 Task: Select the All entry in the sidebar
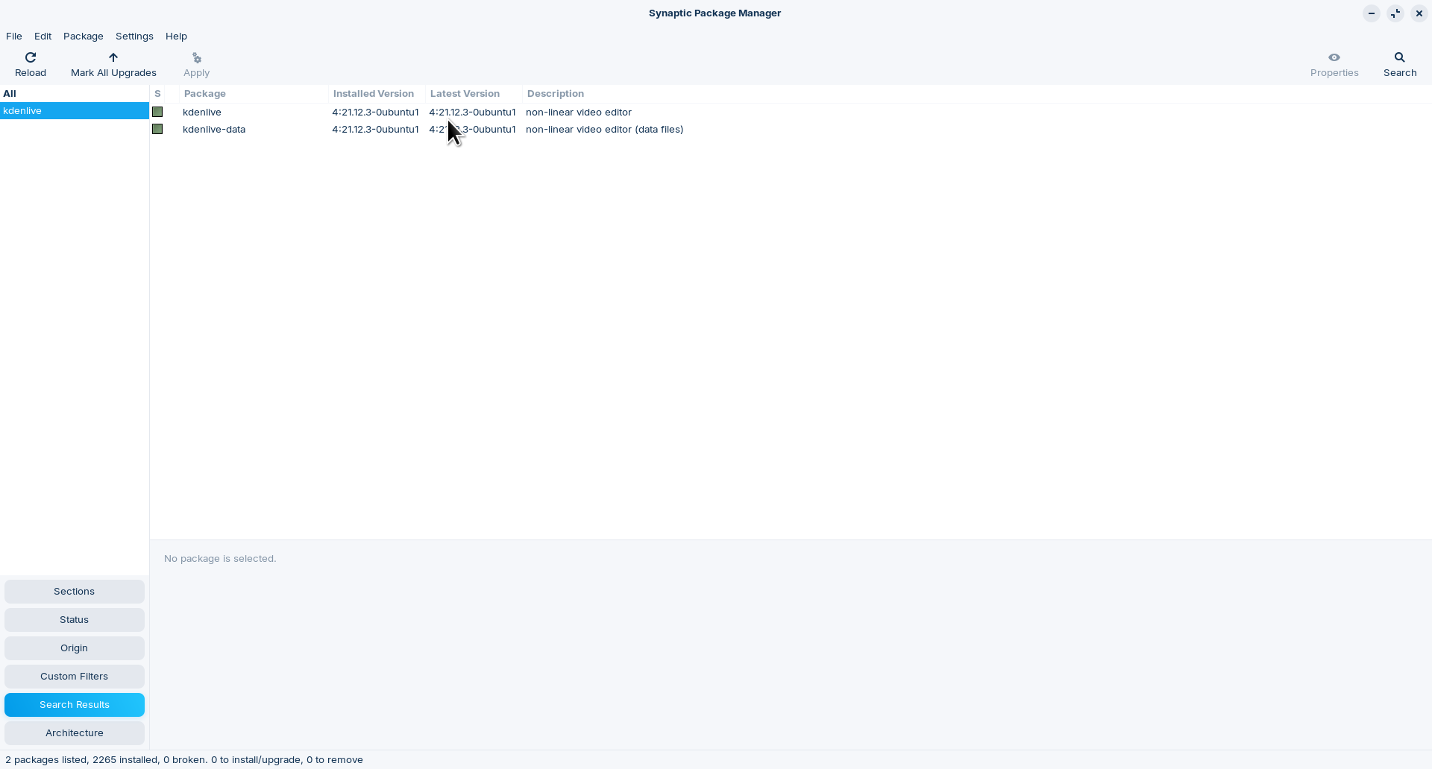[x=75, y=93]
